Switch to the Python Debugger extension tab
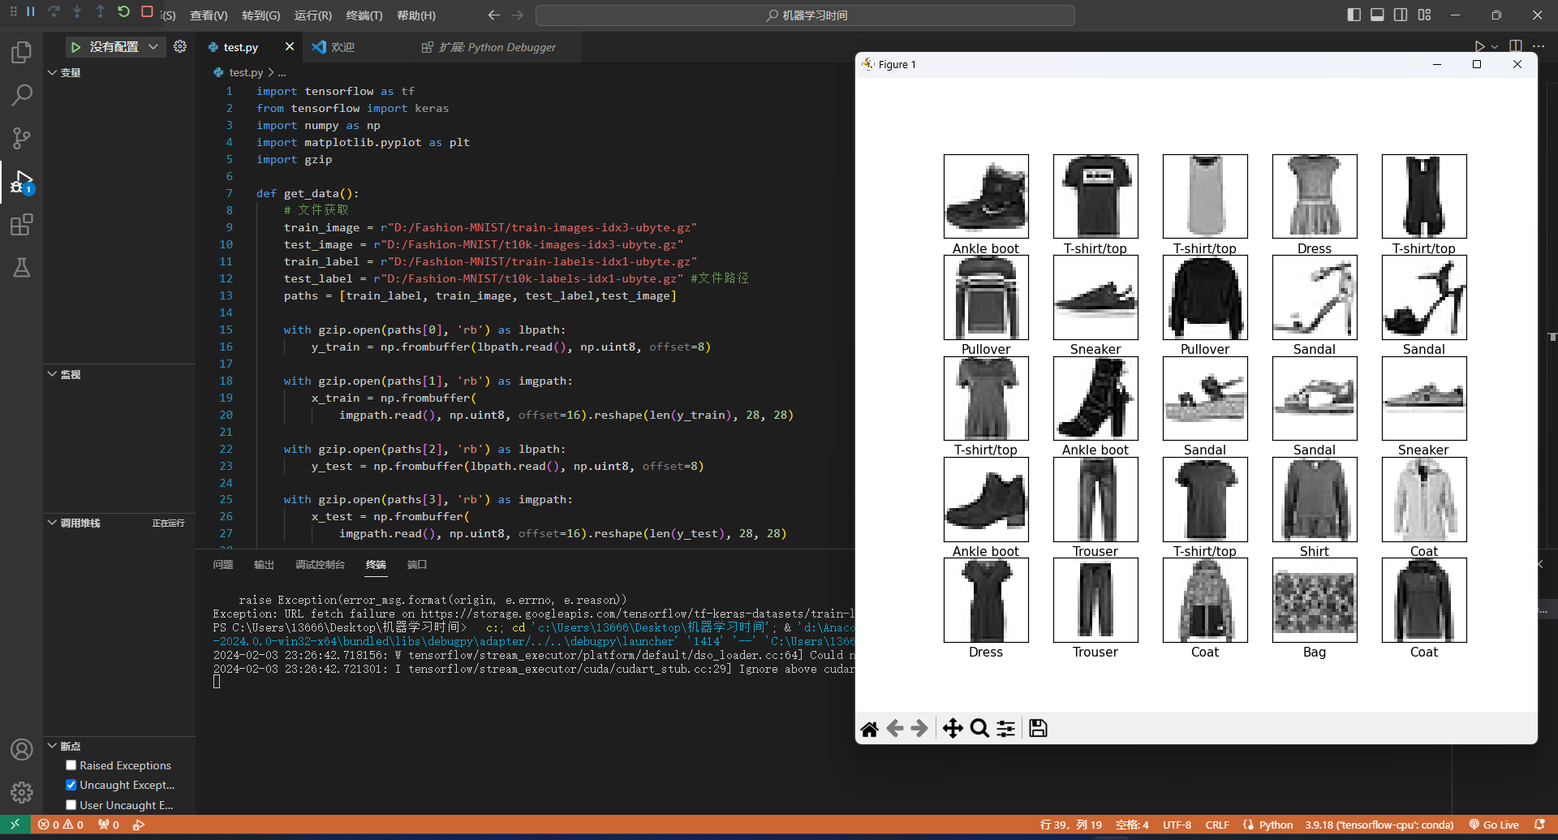The width and height of the screenshot is (1558, 840). tap(497, 47)
